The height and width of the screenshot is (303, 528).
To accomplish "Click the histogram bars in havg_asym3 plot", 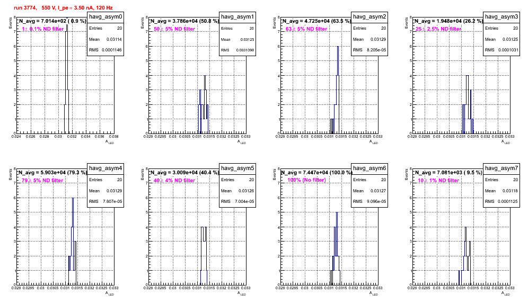I will click(468, 104).
